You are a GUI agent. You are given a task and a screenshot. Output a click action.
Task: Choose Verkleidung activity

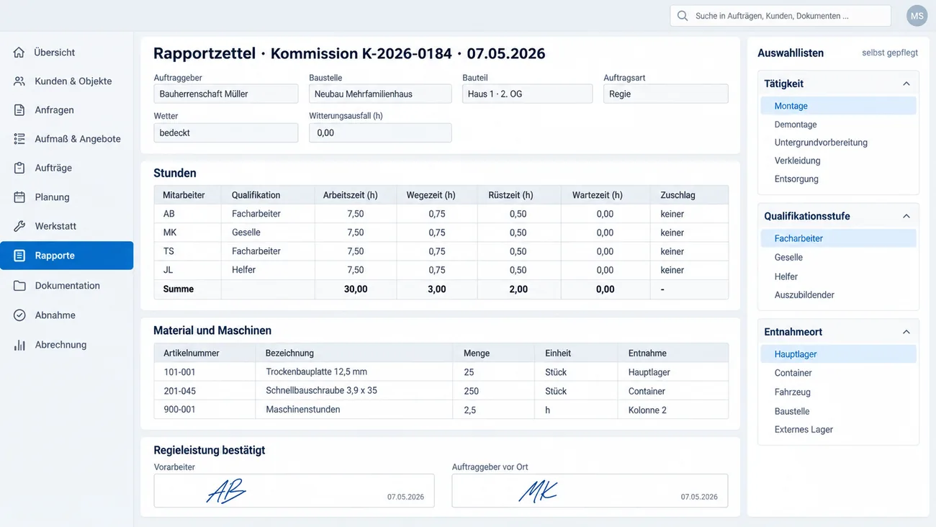(838, 161)
